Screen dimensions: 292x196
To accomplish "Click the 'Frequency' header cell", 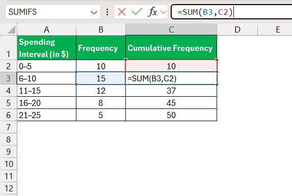I will pyautogui.click(x=101, y=48).
